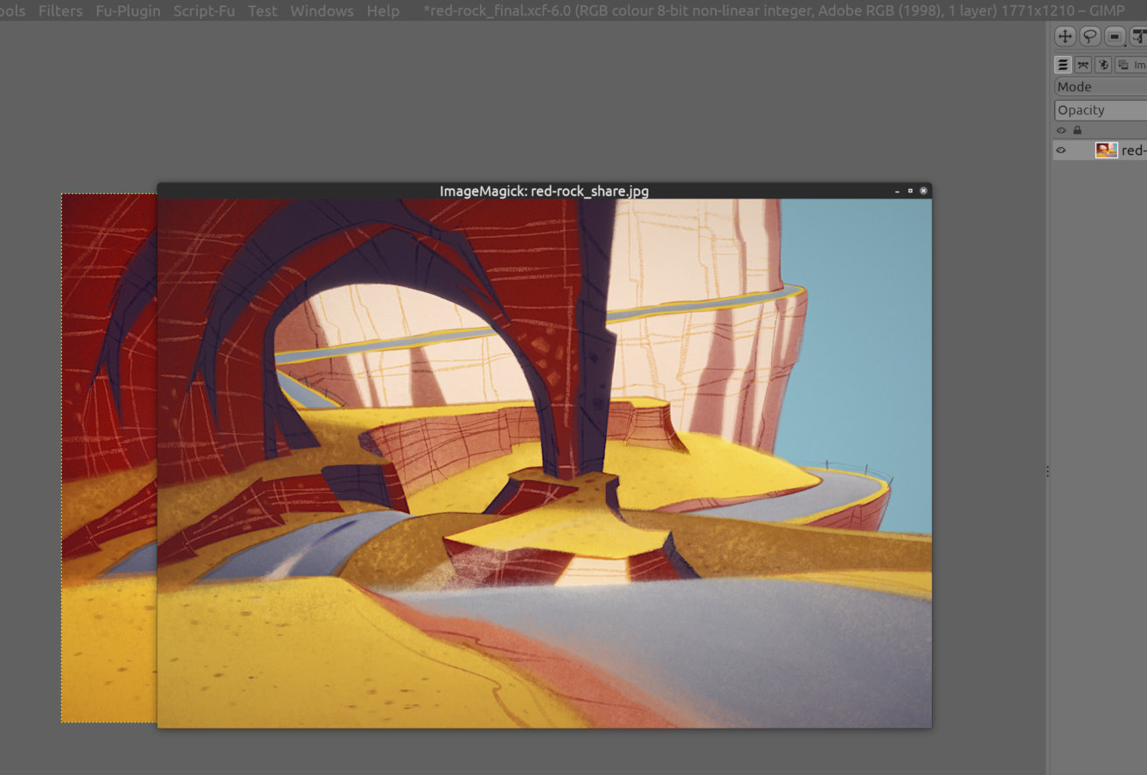Select the red-rock layer thumbnail
Screen dimensions: 1147x775
point(1106,150)
